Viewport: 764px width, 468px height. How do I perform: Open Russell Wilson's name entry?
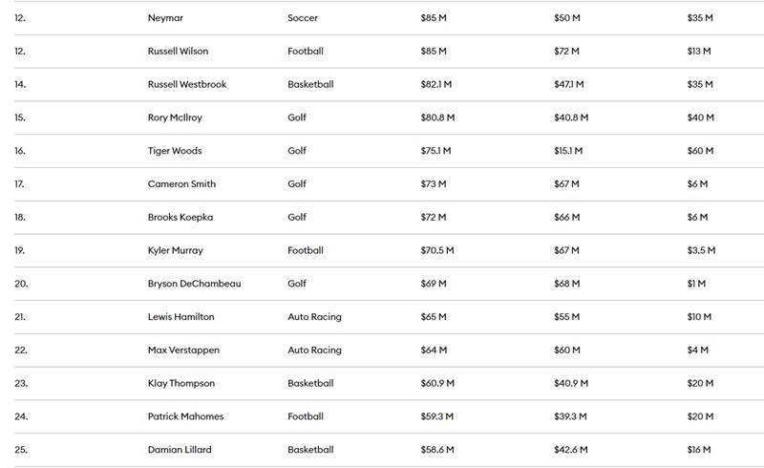[178, 52]
